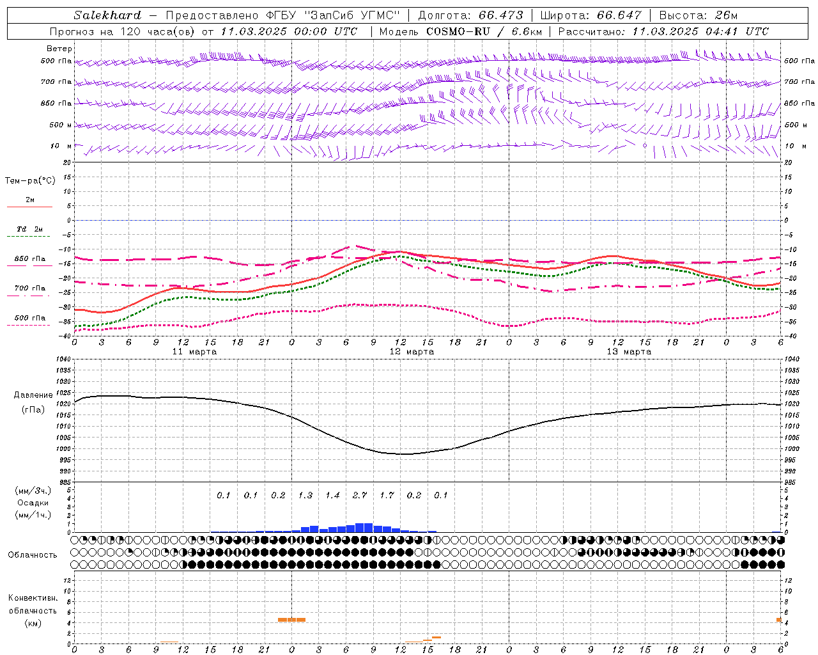This screenshot has height=655, width=818.
Task: Click the 2.7 three-hour precipitation value
Action: click(x=360, y=495)
